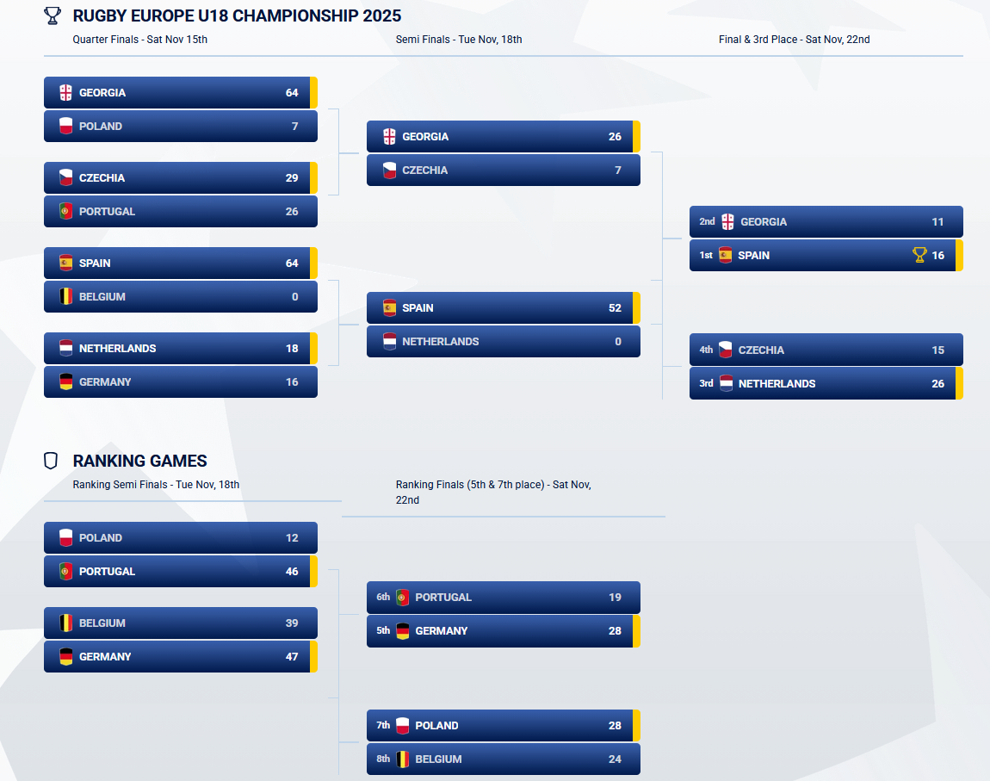The image size is (990, 781).
Task: Click the gold trophy icon in Spain's final row
Action: [919, 255]
